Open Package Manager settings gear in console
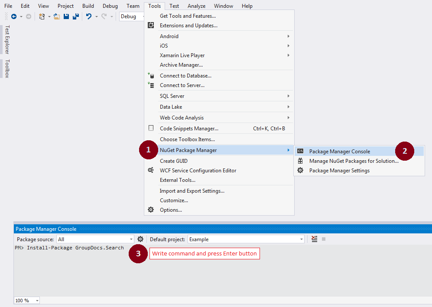 pyautogui.click(x=140, y=239)
